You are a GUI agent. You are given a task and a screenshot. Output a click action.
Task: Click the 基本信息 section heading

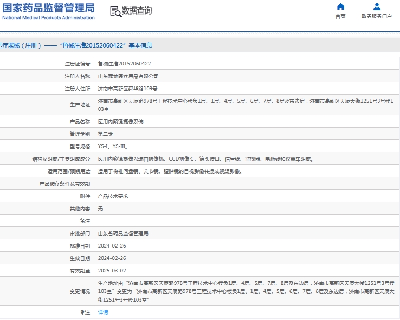click(x=140, y=45)
